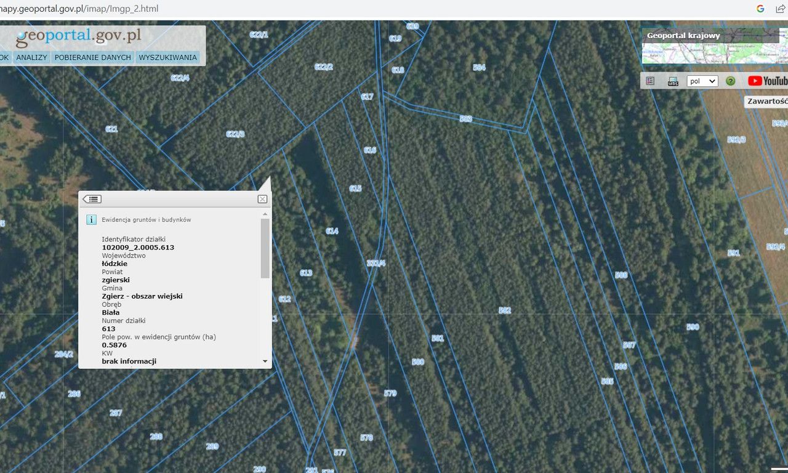Click the area value '0.5876' in the popup

click(x=115, y=345)
